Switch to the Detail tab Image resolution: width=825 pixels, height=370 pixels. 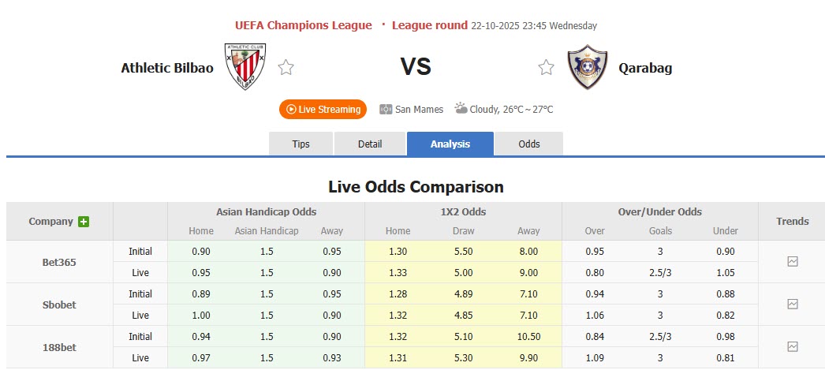tap(370, 144)
